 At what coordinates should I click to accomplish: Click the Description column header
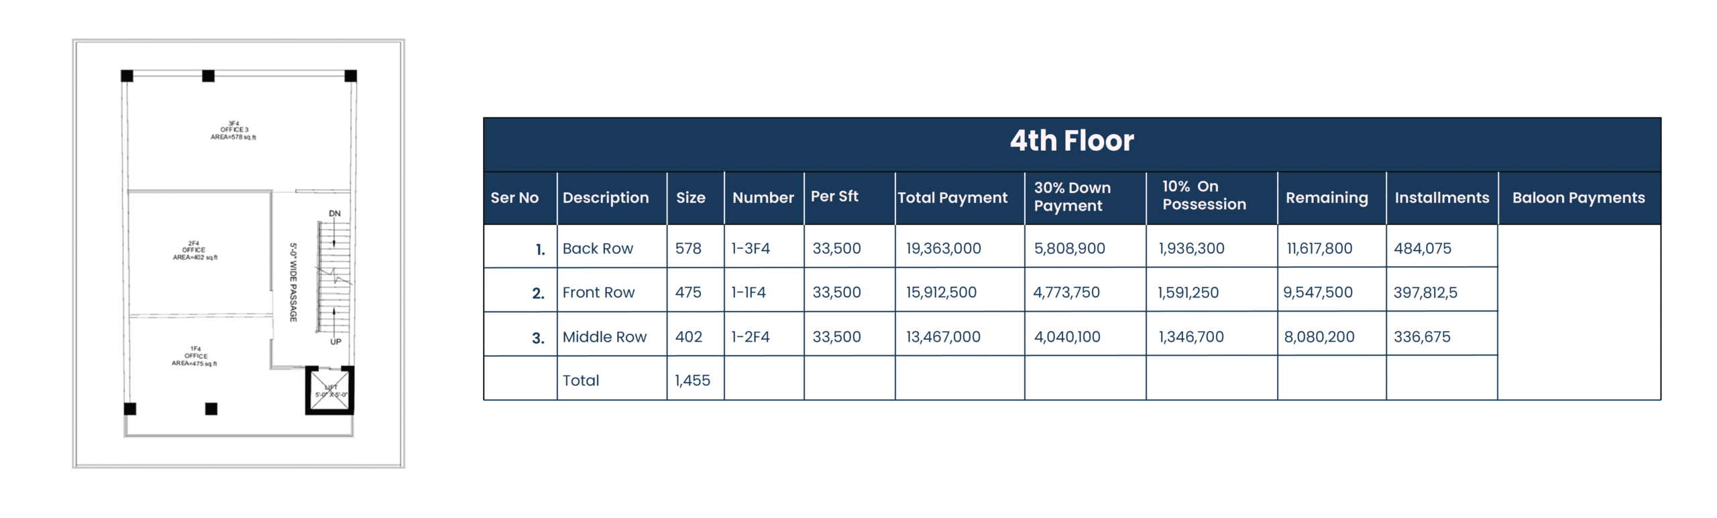tap(605, 198)
